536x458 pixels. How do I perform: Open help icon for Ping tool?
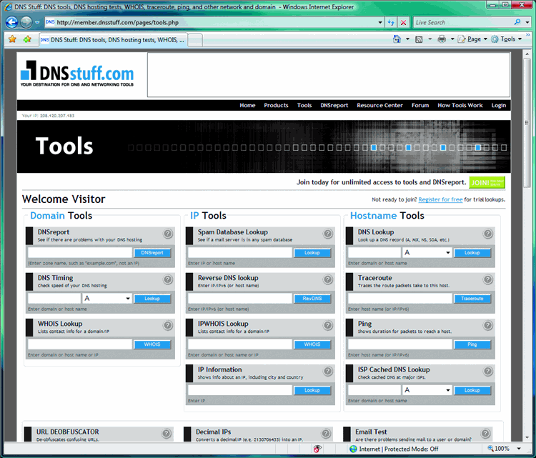[488, 325]
